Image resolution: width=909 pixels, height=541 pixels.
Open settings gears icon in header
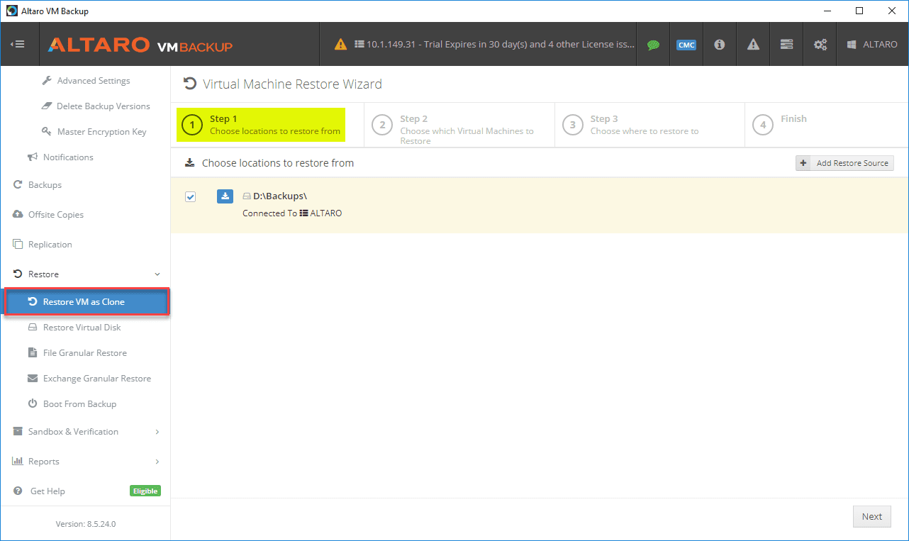820,45
